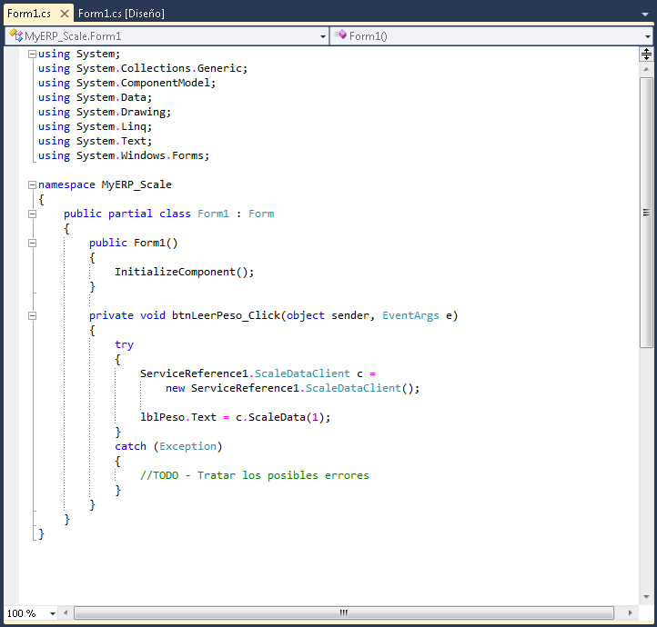Collapse the Form1() constructor block
657x627 pixels.
tap(32, 243)
